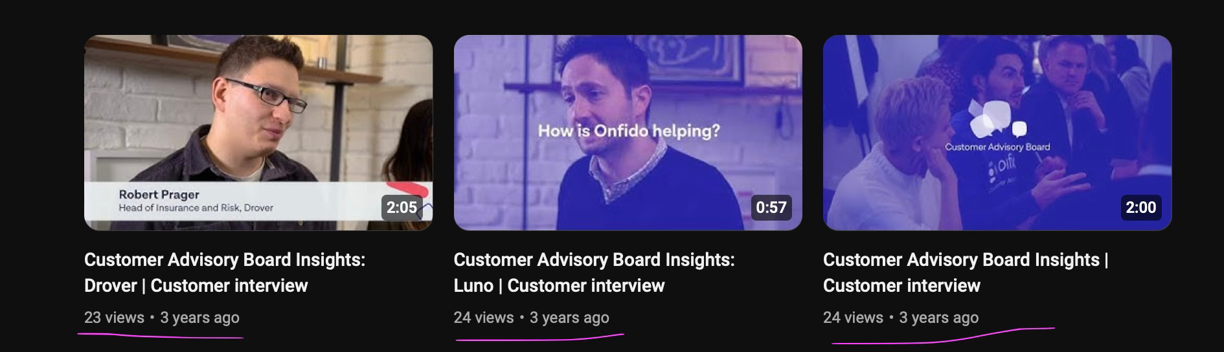Screen dimensions: 1224x352
Task: Click '23 views' under the Drover video
Action: tap(114, 318)
